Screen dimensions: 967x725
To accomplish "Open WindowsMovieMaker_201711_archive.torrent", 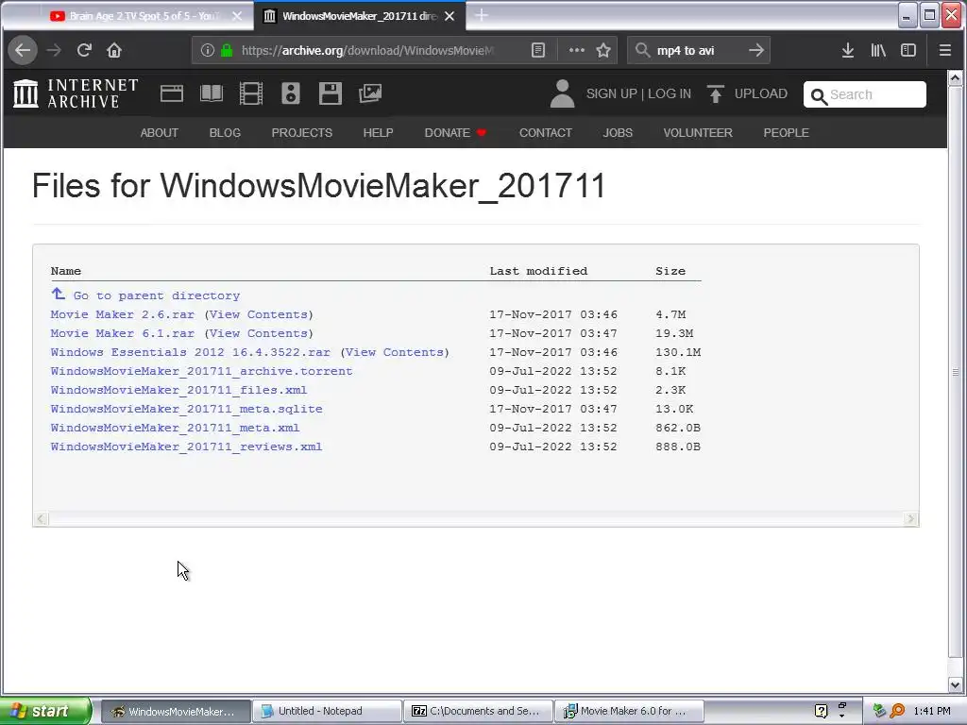I will click(202, 371).
